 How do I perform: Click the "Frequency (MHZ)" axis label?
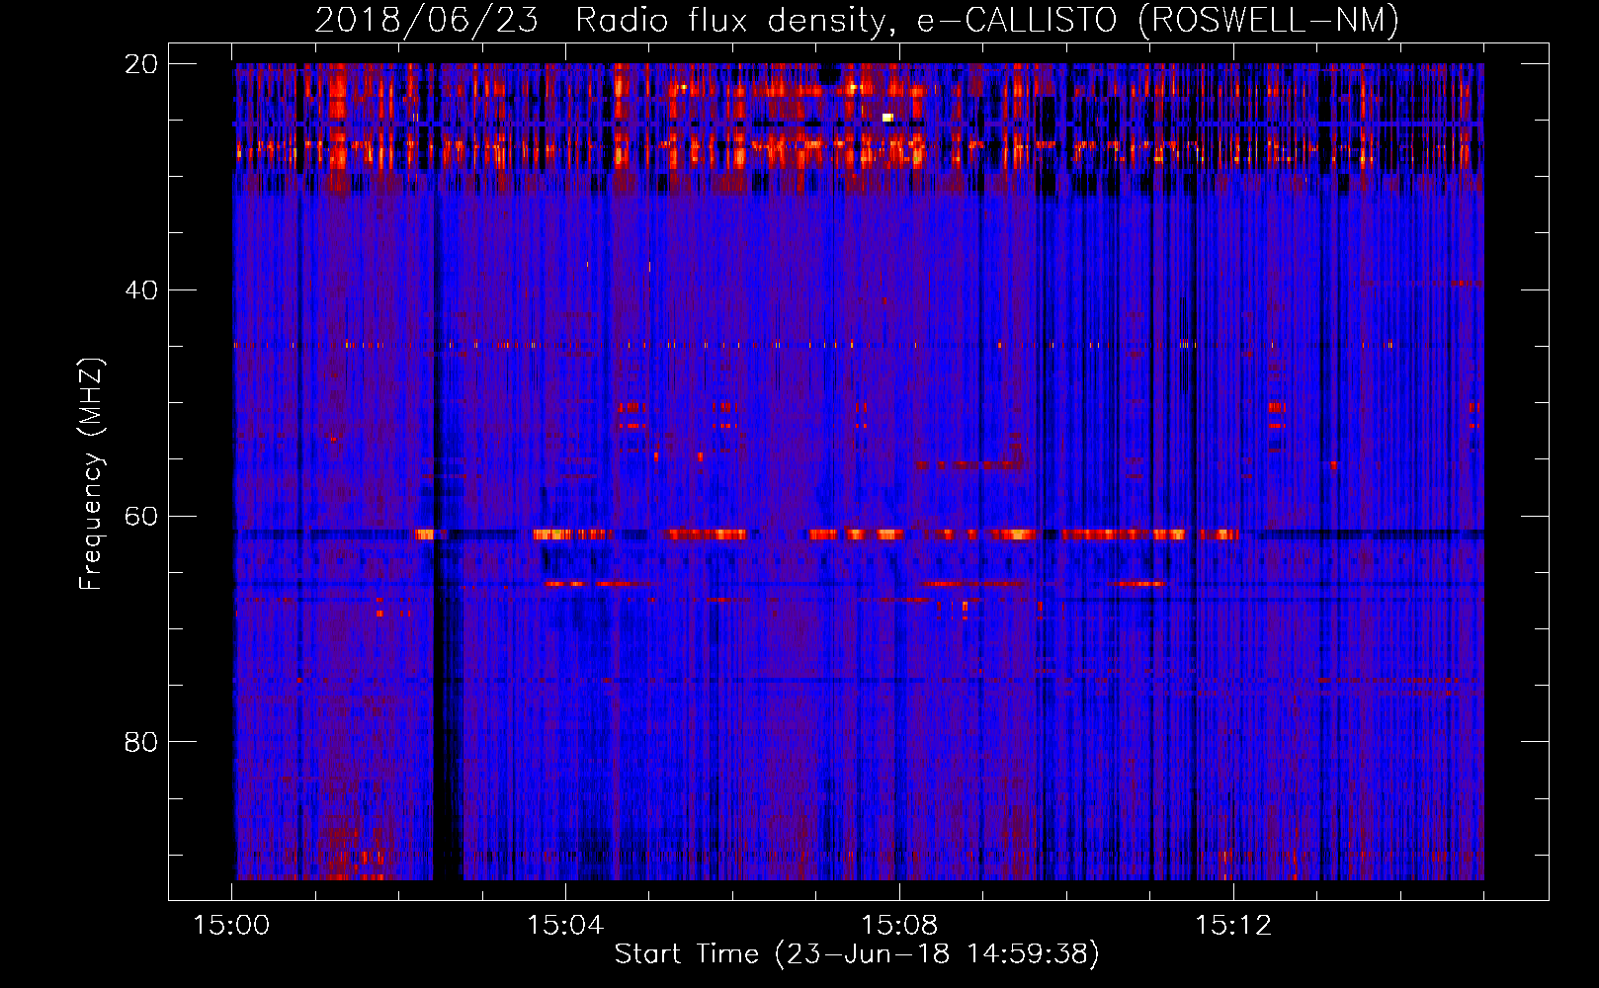click(x=91, y=474)
